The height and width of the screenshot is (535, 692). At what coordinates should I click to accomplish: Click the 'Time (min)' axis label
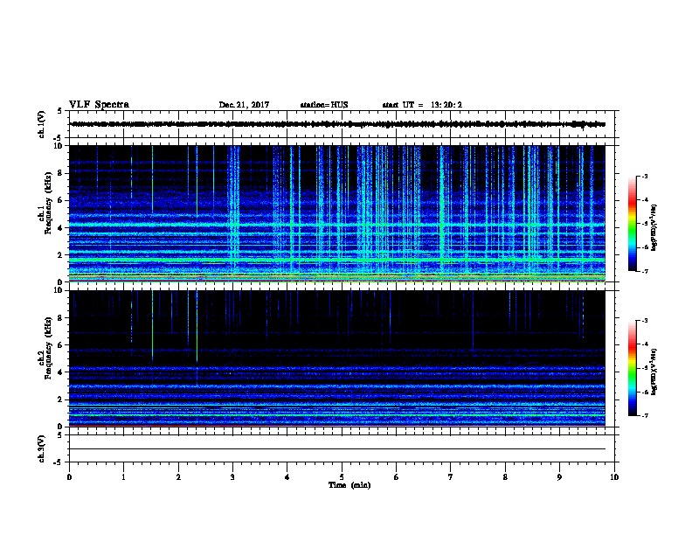coord(349,485)
